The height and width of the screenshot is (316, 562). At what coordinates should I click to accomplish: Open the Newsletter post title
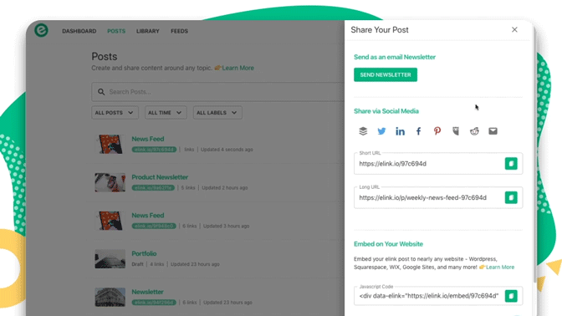click(x=147, y=292)
